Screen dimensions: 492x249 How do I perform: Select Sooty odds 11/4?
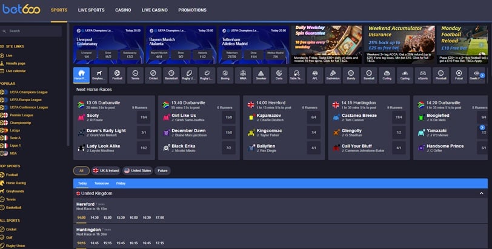(144, 118)
